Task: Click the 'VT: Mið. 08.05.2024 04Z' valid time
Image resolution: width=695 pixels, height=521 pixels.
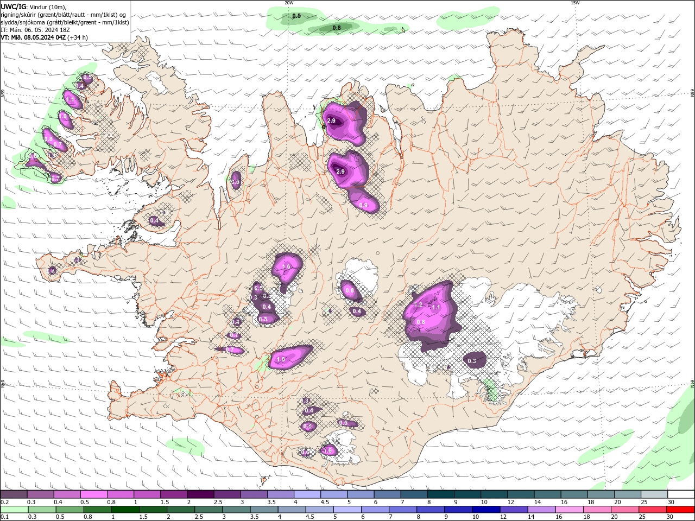Action: [34, 37]
